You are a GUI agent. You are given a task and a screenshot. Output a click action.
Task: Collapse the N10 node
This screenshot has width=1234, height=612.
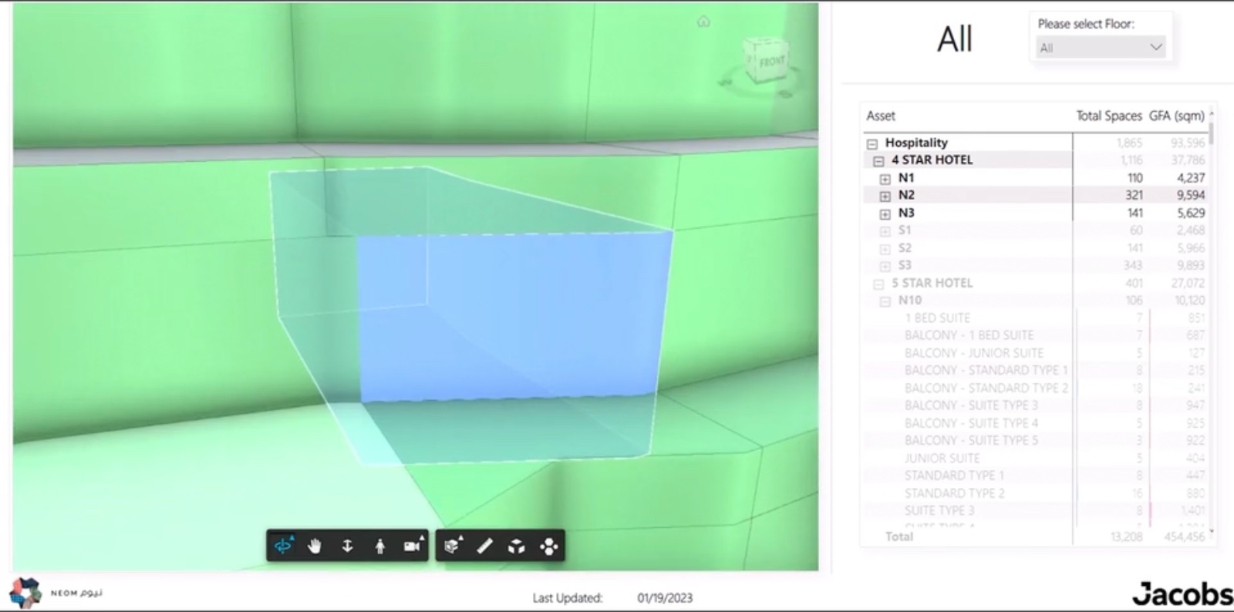coord(885,301)
